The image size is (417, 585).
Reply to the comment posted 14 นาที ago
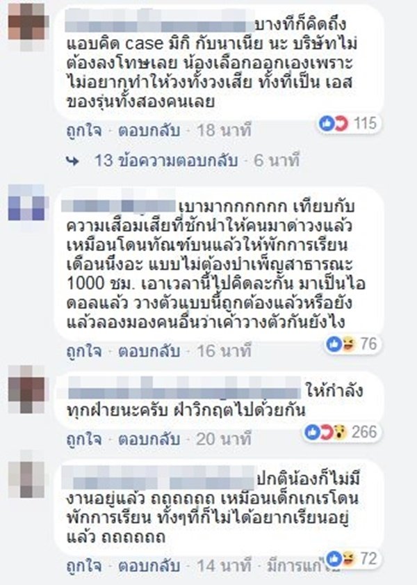[149, 566]
